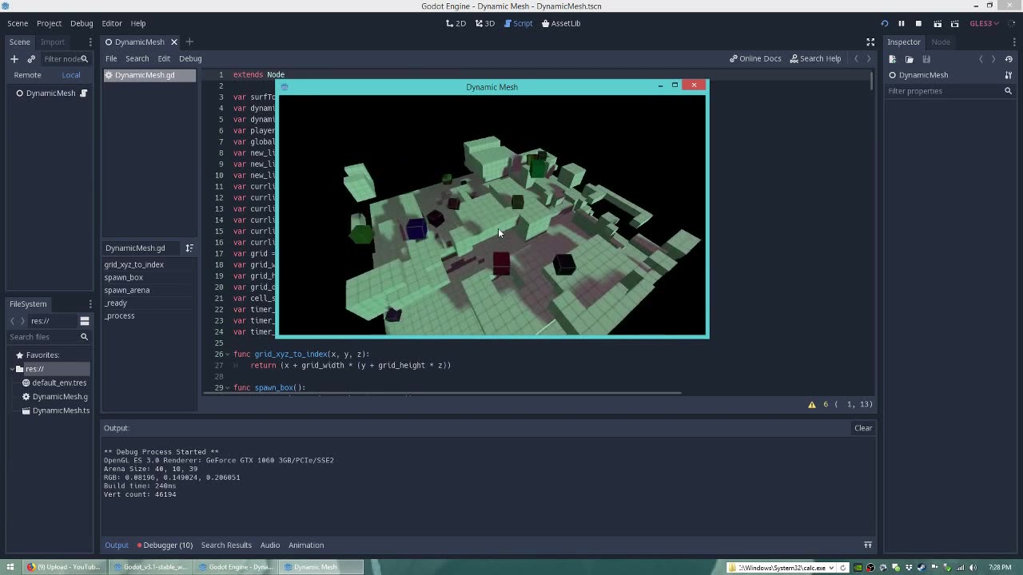Screen dimensions: 1023x575
Task: Switch to the 2D workspace
Action: [456, 23]
